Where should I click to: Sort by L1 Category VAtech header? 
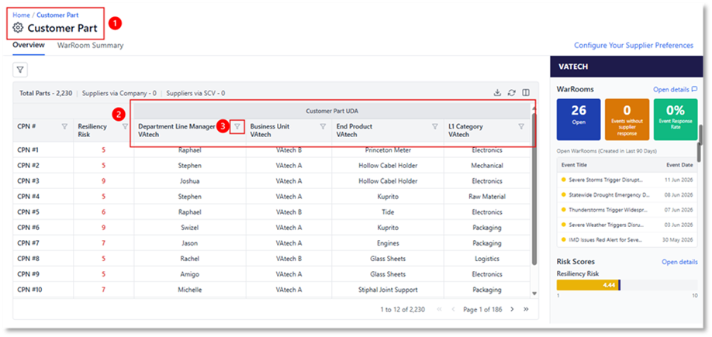[x=465, y=131]
